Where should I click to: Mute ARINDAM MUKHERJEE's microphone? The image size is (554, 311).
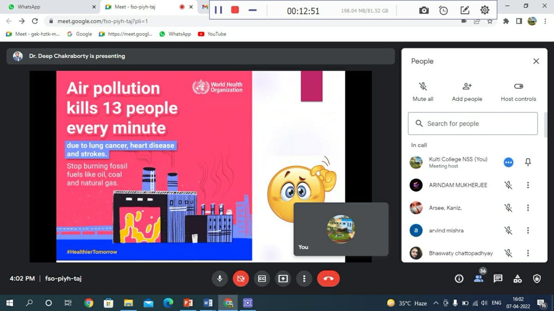(x=508, y=185)
